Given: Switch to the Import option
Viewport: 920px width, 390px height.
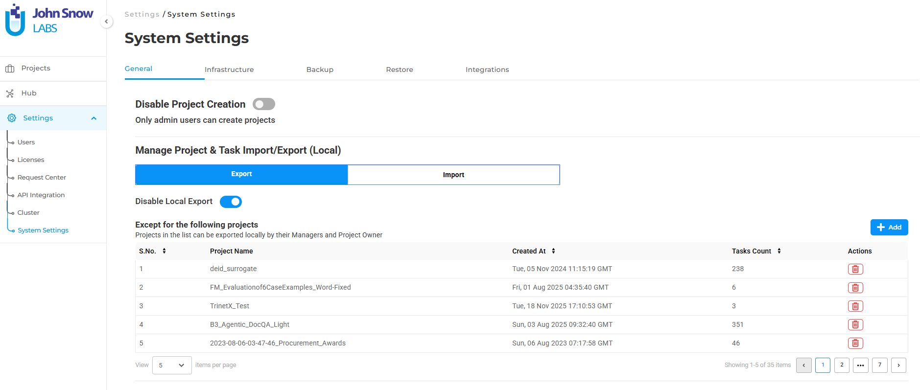Looking at the screenshot, I should (453, 175).
